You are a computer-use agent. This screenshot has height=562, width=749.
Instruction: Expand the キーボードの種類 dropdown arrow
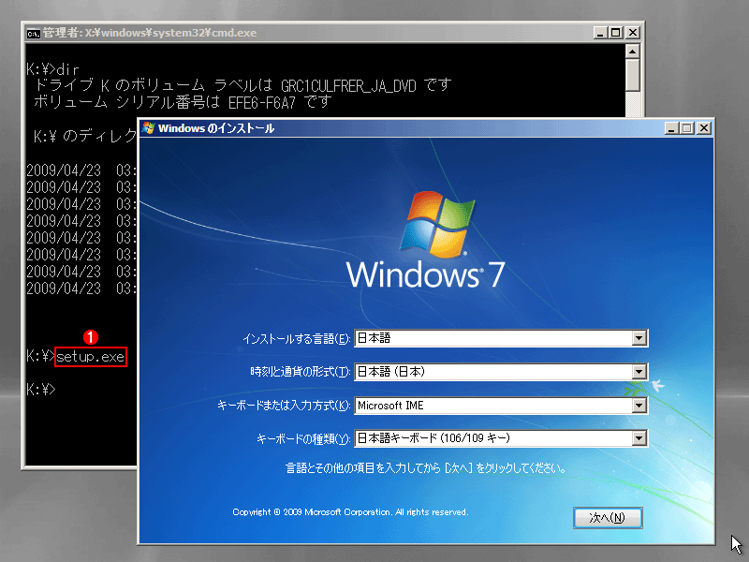pyautogui.click(x=639, y=438)
